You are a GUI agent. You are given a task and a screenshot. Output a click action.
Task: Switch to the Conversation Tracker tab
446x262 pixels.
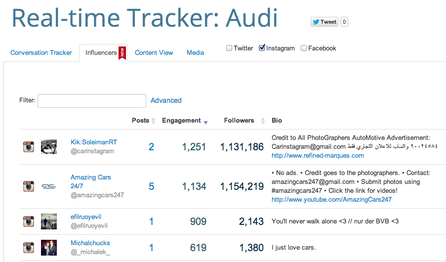(41, 53)
